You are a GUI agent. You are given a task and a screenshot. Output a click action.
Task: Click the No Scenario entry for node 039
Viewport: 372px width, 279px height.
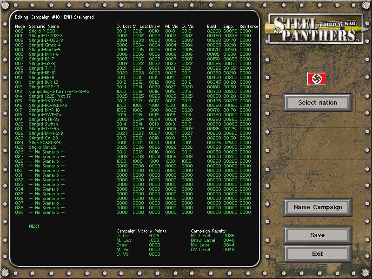pos(47,213)
